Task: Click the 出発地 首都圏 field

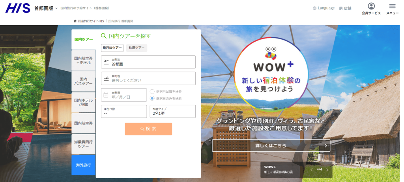Action: point(148,62)
